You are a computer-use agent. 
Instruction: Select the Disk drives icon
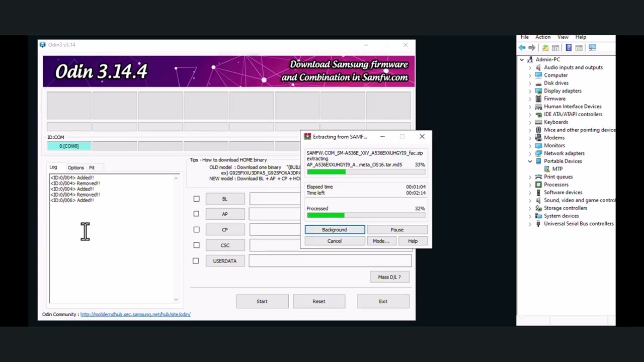(538, 83)
